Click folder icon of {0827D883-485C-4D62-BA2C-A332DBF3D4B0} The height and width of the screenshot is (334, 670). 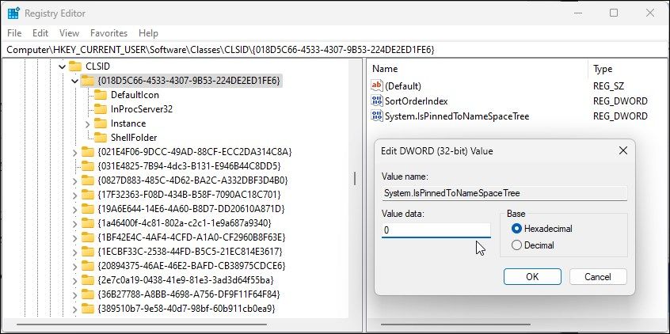point(88,180)
